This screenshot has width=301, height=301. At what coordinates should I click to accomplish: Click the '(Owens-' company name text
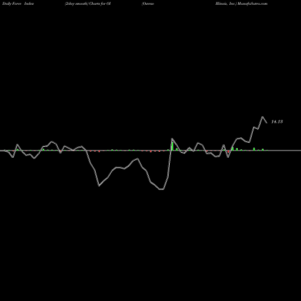[x=147, y=4]
